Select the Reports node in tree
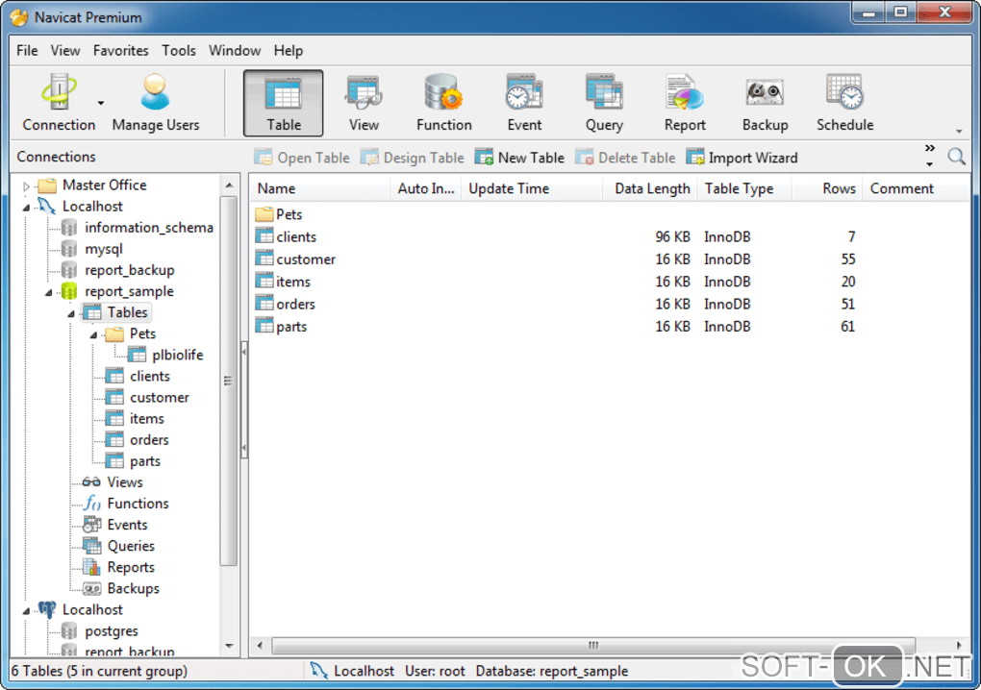This screenshot has width=981, height=690. click(x=131, y=567)
